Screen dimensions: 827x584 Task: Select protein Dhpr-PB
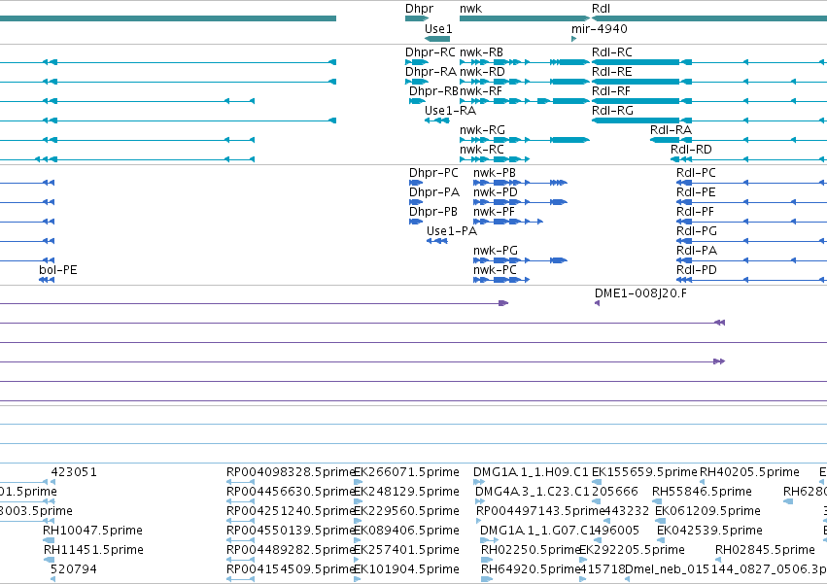coord(416,222)
